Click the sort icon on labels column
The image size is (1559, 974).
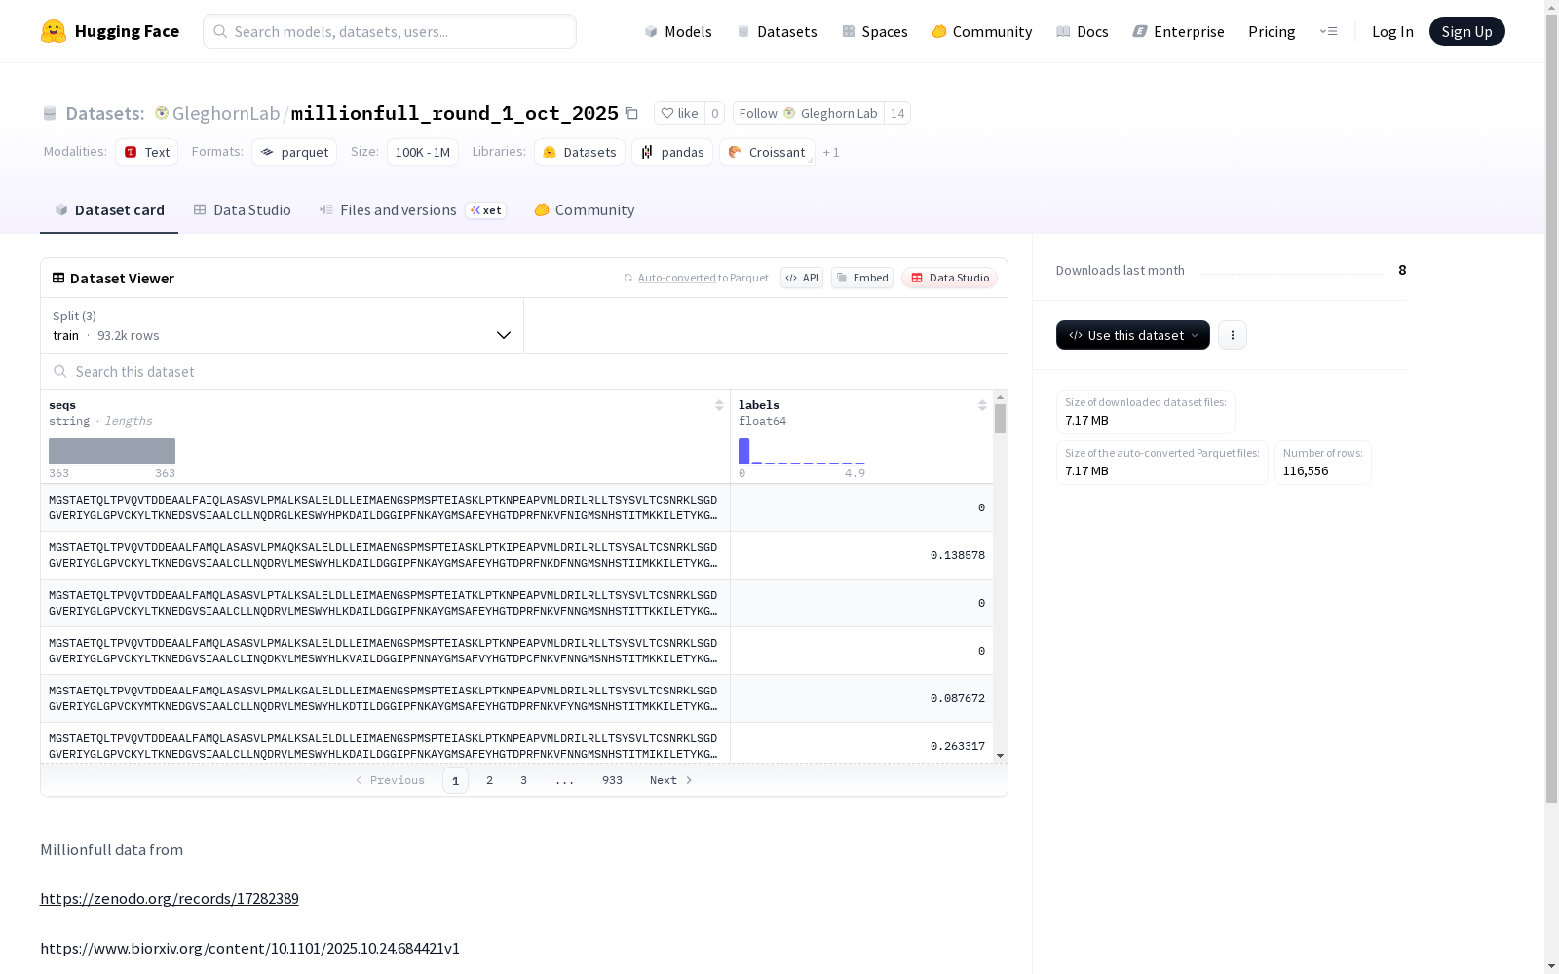pyautogui.click(x=982, y=405)
